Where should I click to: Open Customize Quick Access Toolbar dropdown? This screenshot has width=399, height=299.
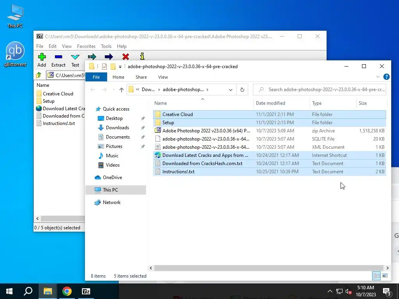(120, 67)
